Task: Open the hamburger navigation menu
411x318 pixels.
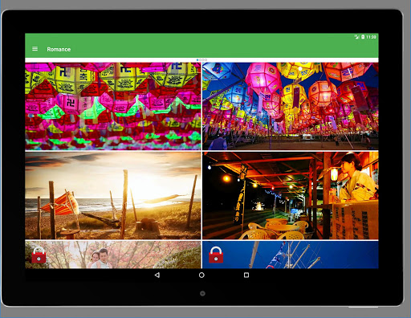Action: 35,49
